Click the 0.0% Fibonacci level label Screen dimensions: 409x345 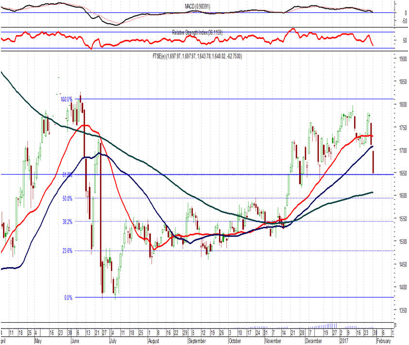pos(68,297)
